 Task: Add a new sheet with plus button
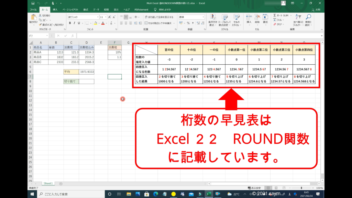tap(61, 184)
